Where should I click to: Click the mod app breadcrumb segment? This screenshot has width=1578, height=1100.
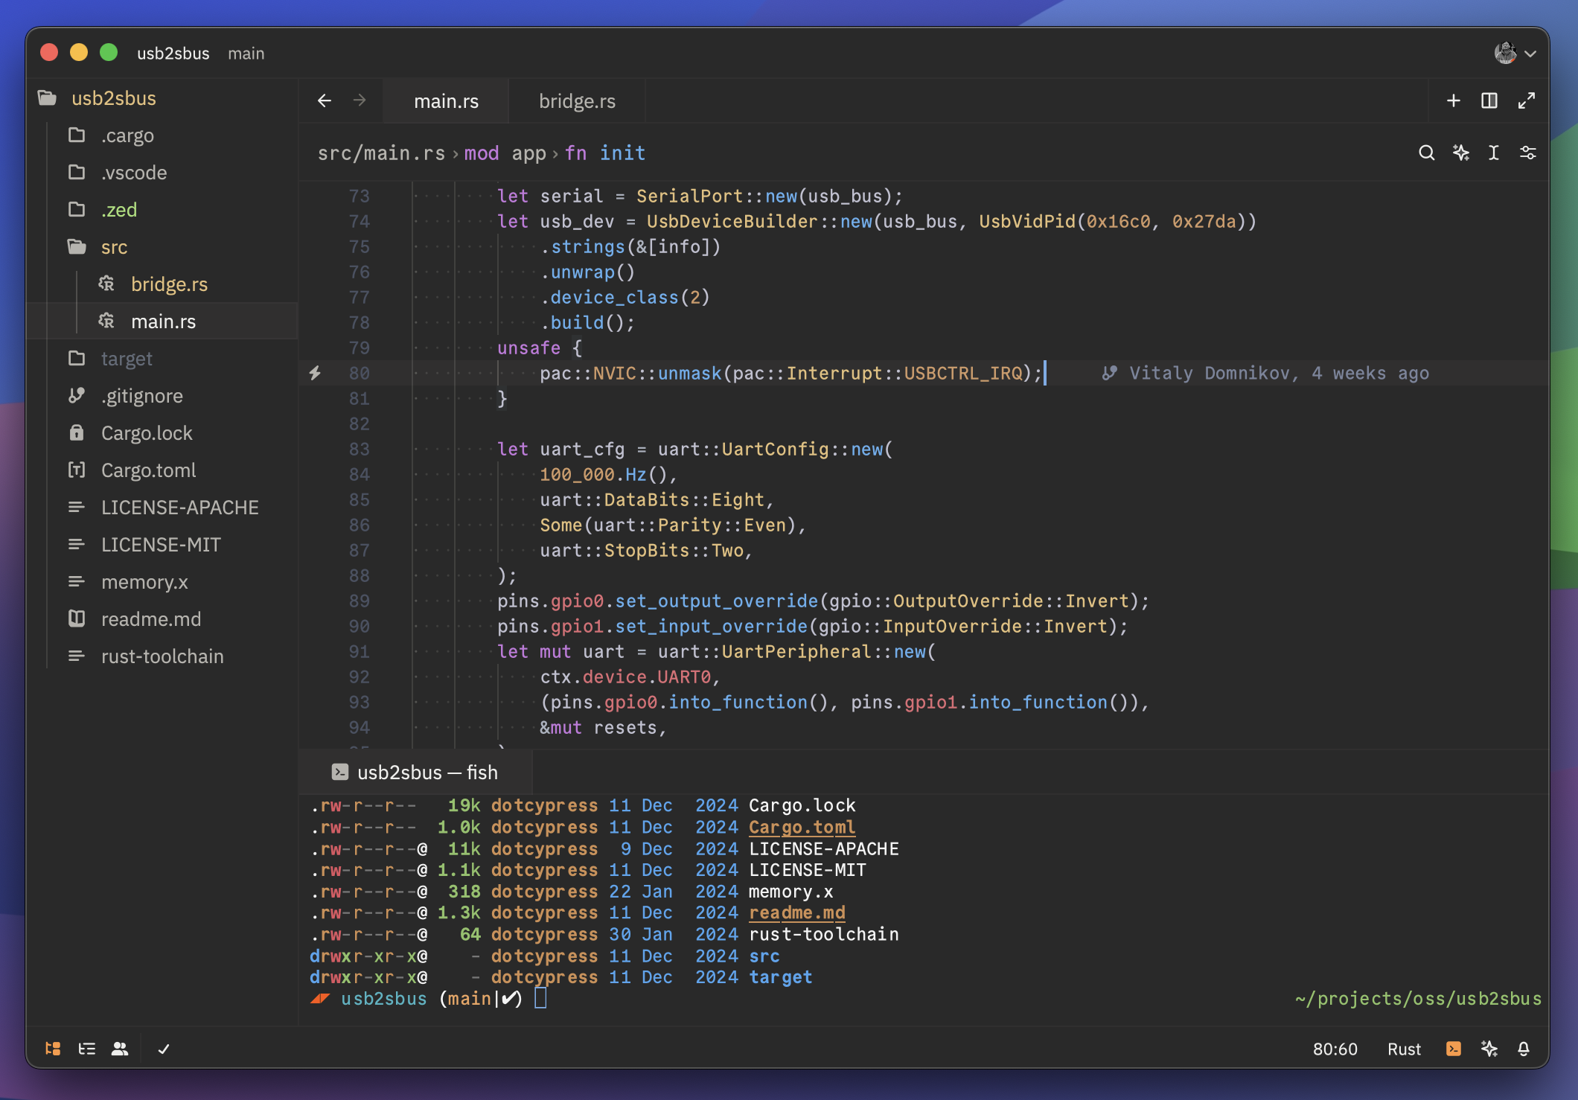coord(505,153)
